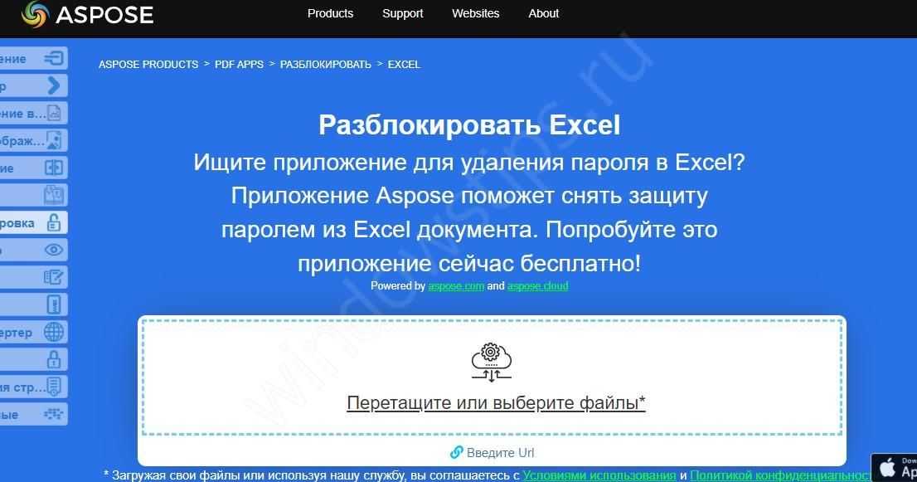Open the closed padlock protect tool
This screenshot has width=917, height=482.
click(54, 359)
